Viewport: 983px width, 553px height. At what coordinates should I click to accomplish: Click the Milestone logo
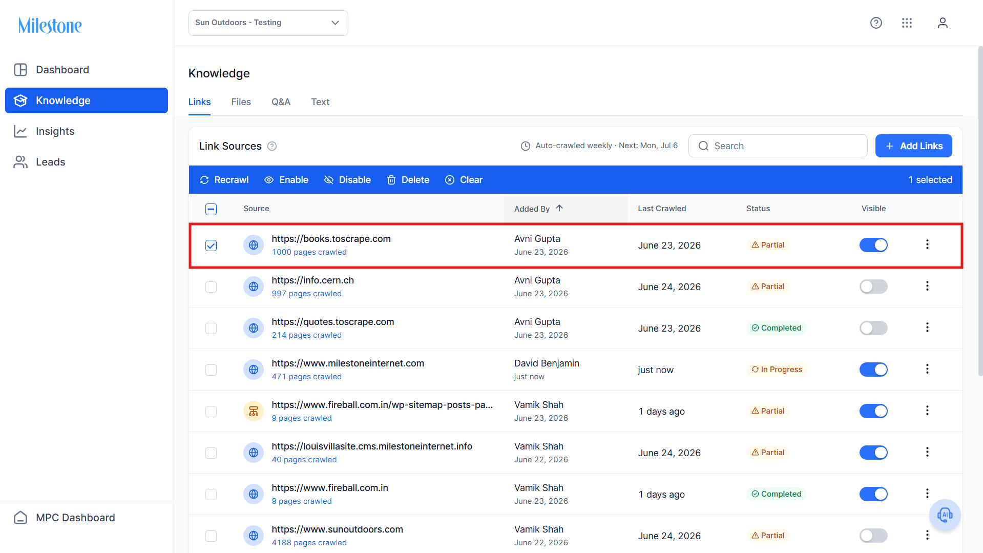(50, 25)
